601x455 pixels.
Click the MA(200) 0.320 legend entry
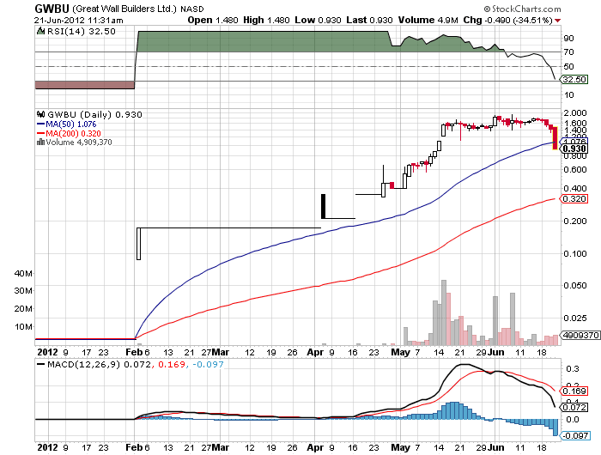pos(69,133)
